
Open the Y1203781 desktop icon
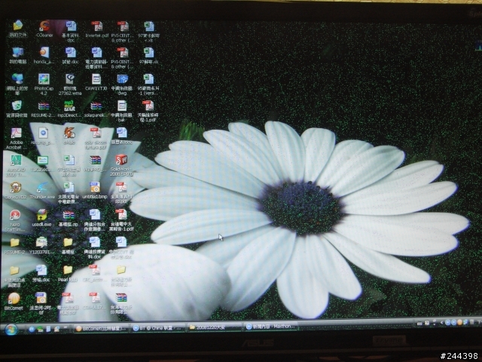[x=41, y=246]
